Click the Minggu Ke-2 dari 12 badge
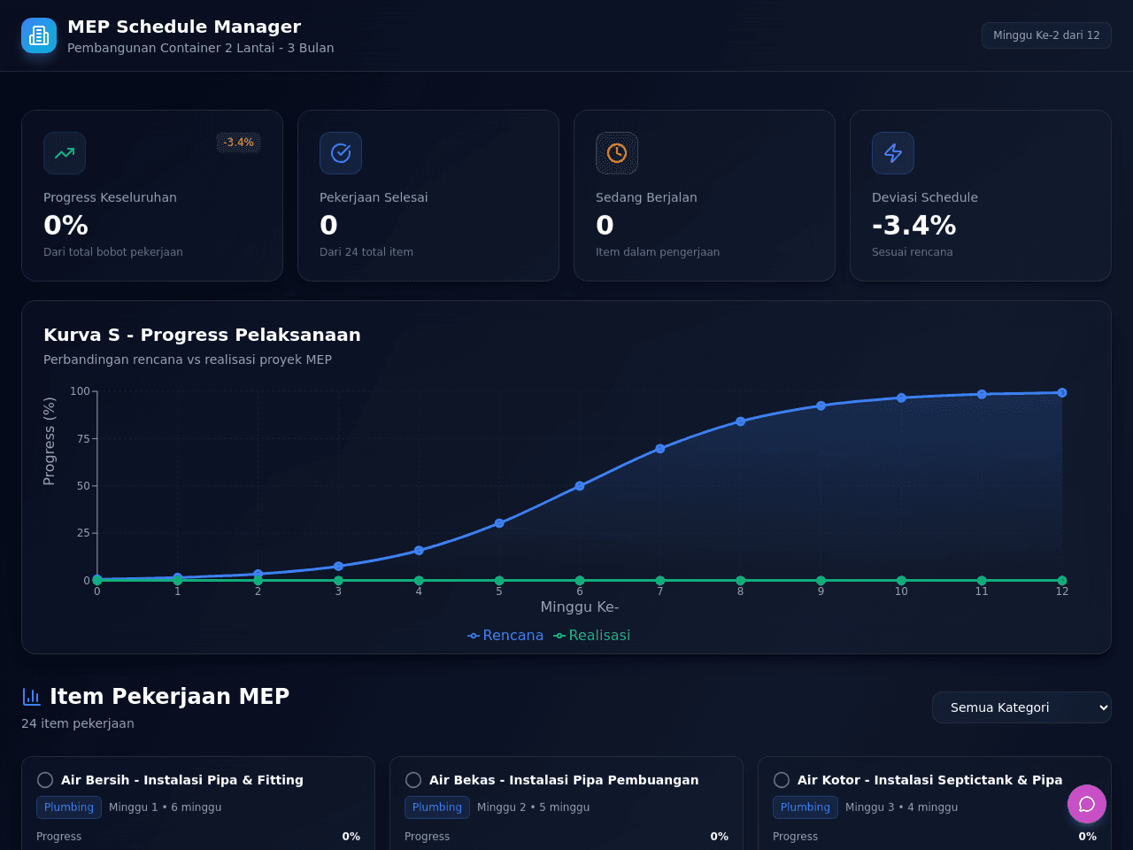1133x850 pixels. (x=1046, y=35)
